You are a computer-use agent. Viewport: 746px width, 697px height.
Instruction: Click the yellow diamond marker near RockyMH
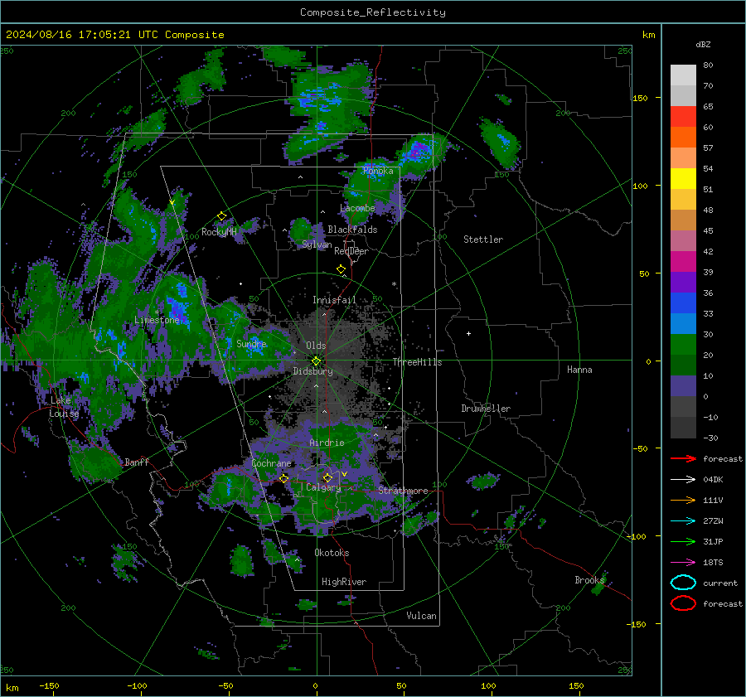coord(221,216)
